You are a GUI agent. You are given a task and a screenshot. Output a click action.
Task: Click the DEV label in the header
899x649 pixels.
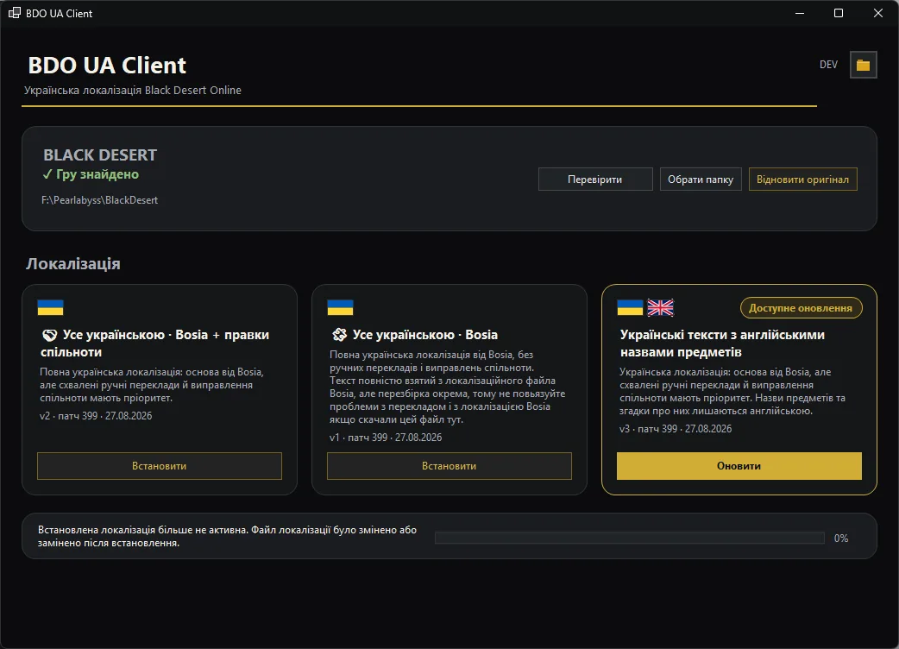tap(828, 65)
